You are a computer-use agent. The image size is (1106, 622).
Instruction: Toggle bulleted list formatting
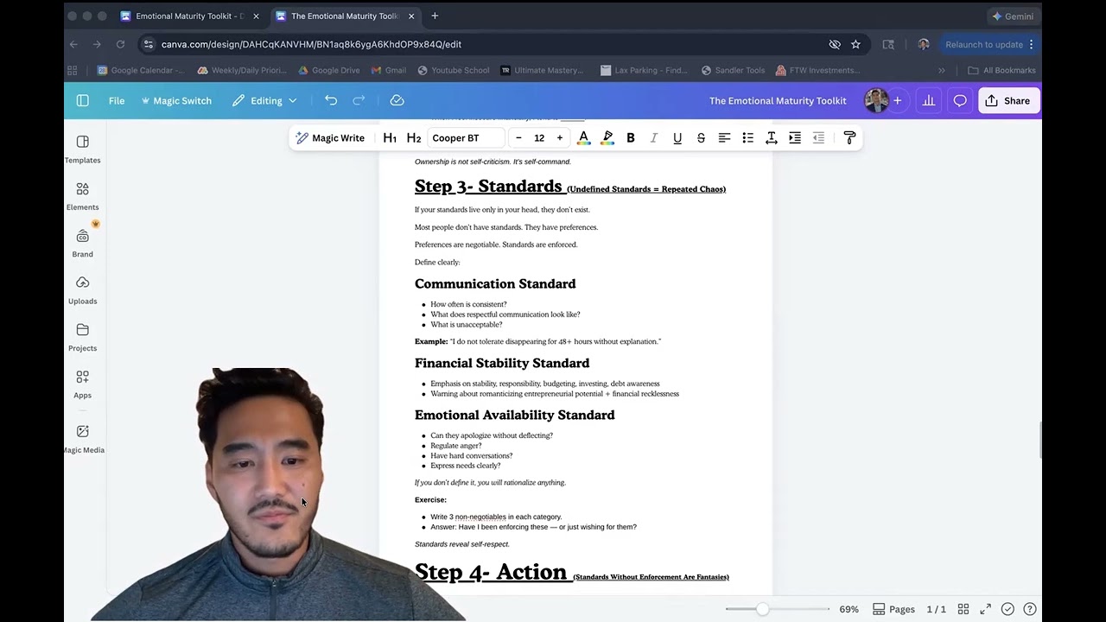pos(747,138)
